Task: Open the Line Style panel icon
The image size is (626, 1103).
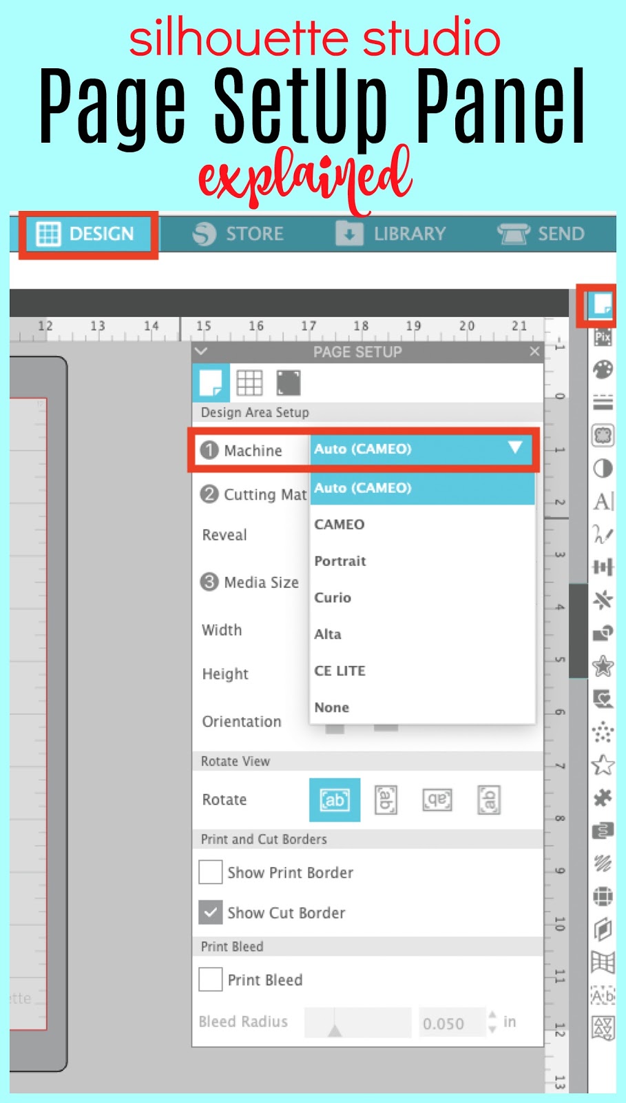Action: pos(603,402)
